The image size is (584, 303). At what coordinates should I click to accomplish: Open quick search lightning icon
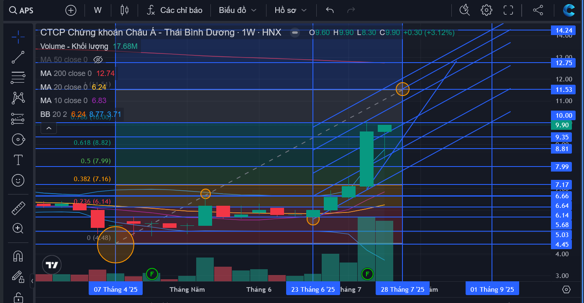(464, 10)
